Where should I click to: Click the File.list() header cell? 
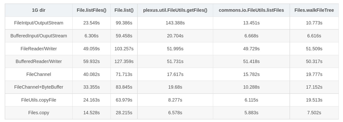click(x=124, y=10)
